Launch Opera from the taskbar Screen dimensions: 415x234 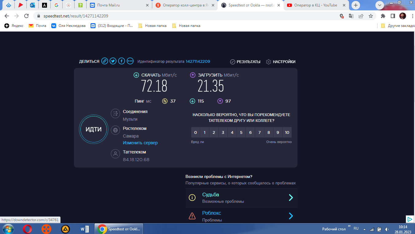[x=27, y=229]
